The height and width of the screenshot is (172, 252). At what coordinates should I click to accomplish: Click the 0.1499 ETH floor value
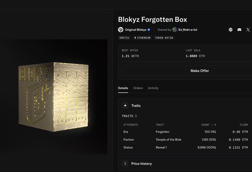[238, 139]
